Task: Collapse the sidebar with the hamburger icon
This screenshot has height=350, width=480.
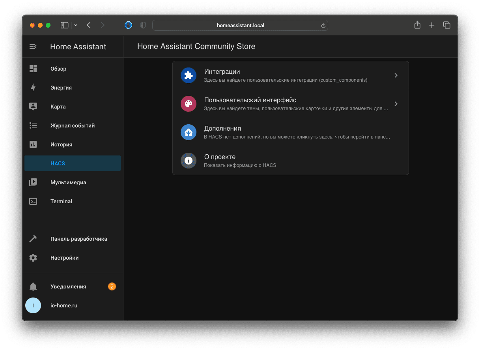Action: (33, 46)
